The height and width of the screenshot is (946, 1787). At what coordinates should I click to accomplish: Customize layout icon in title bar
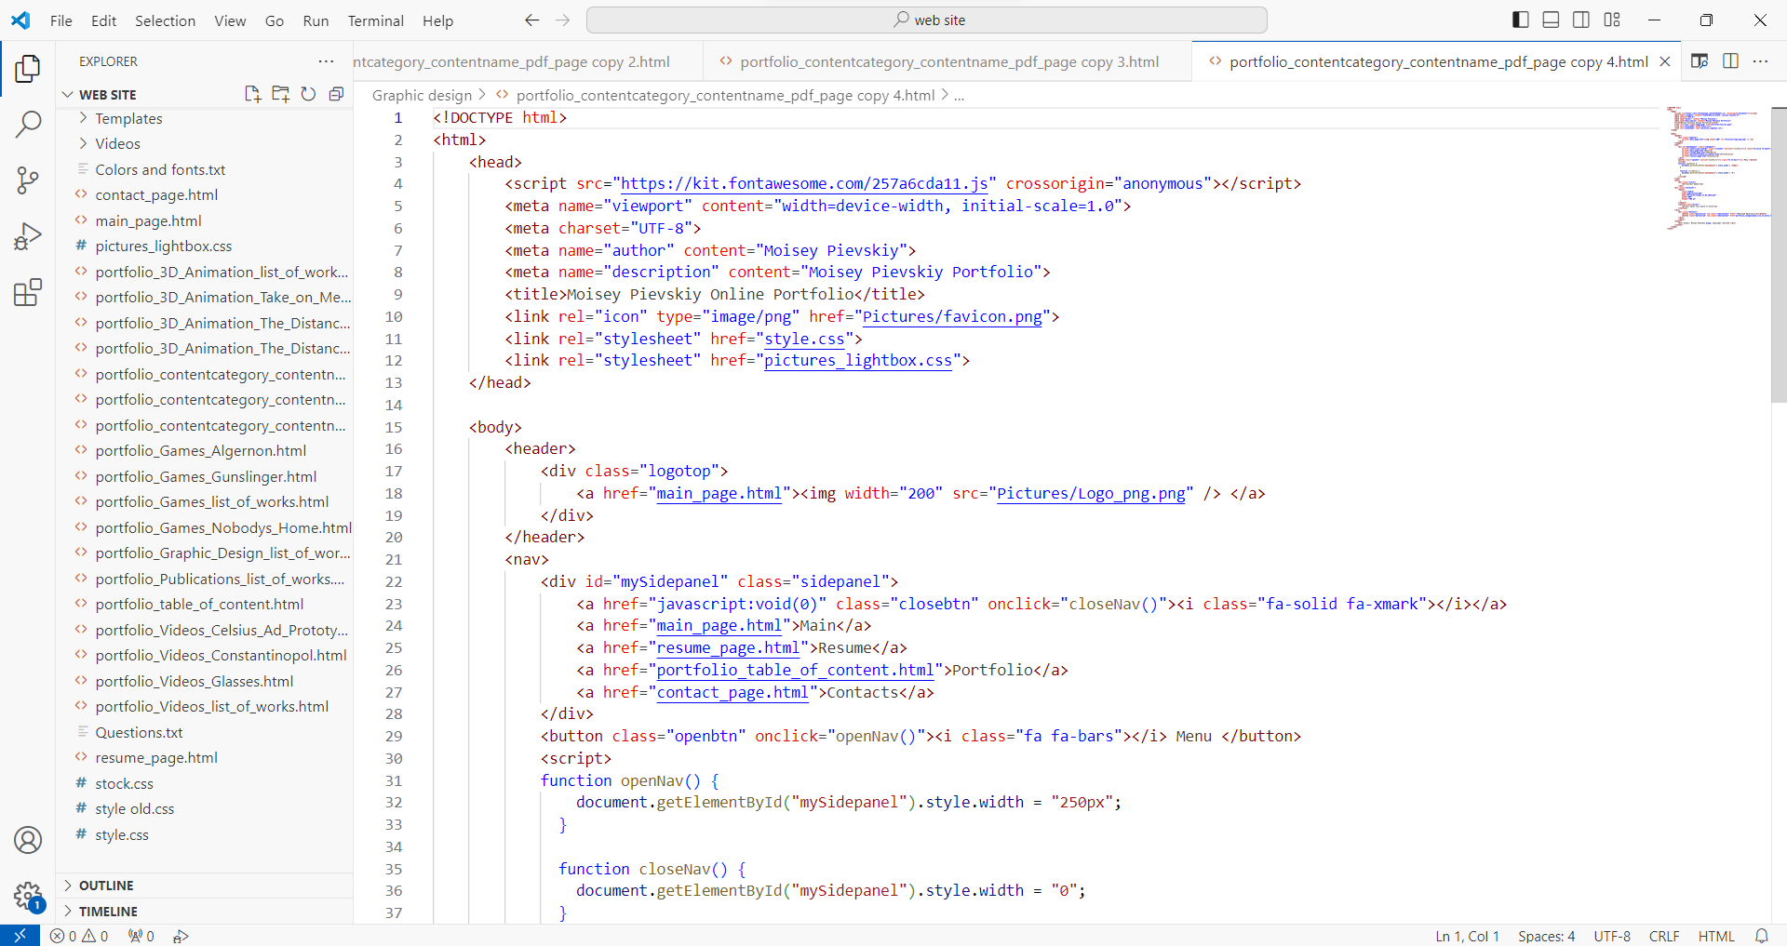[1612, 20]
